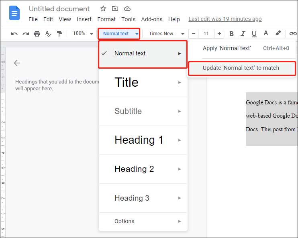298x238 pixels.
Task: Open the Normal text styles dropdown
Action: [x=119, y=34]
